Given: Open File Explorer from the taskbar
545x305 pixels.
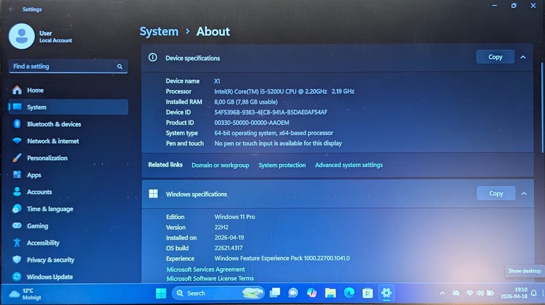Looking at the screenshot, I should click(330, 293).
